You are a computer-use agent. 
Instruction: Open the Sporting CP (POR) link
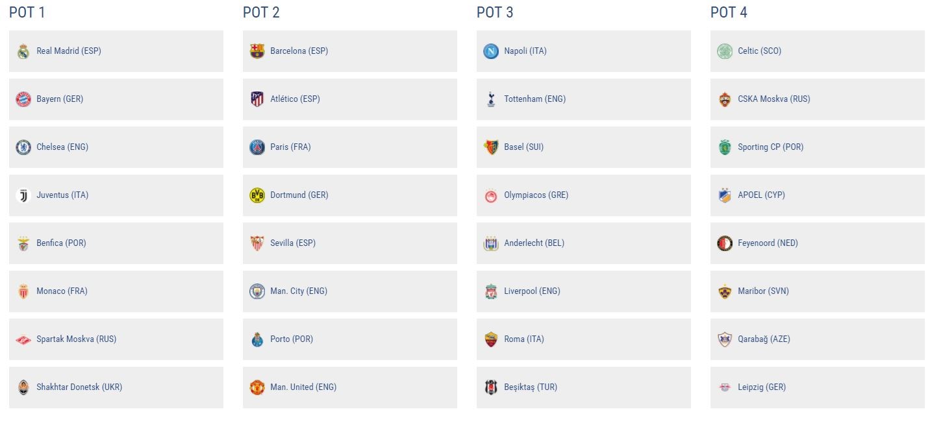click(770, 147)
